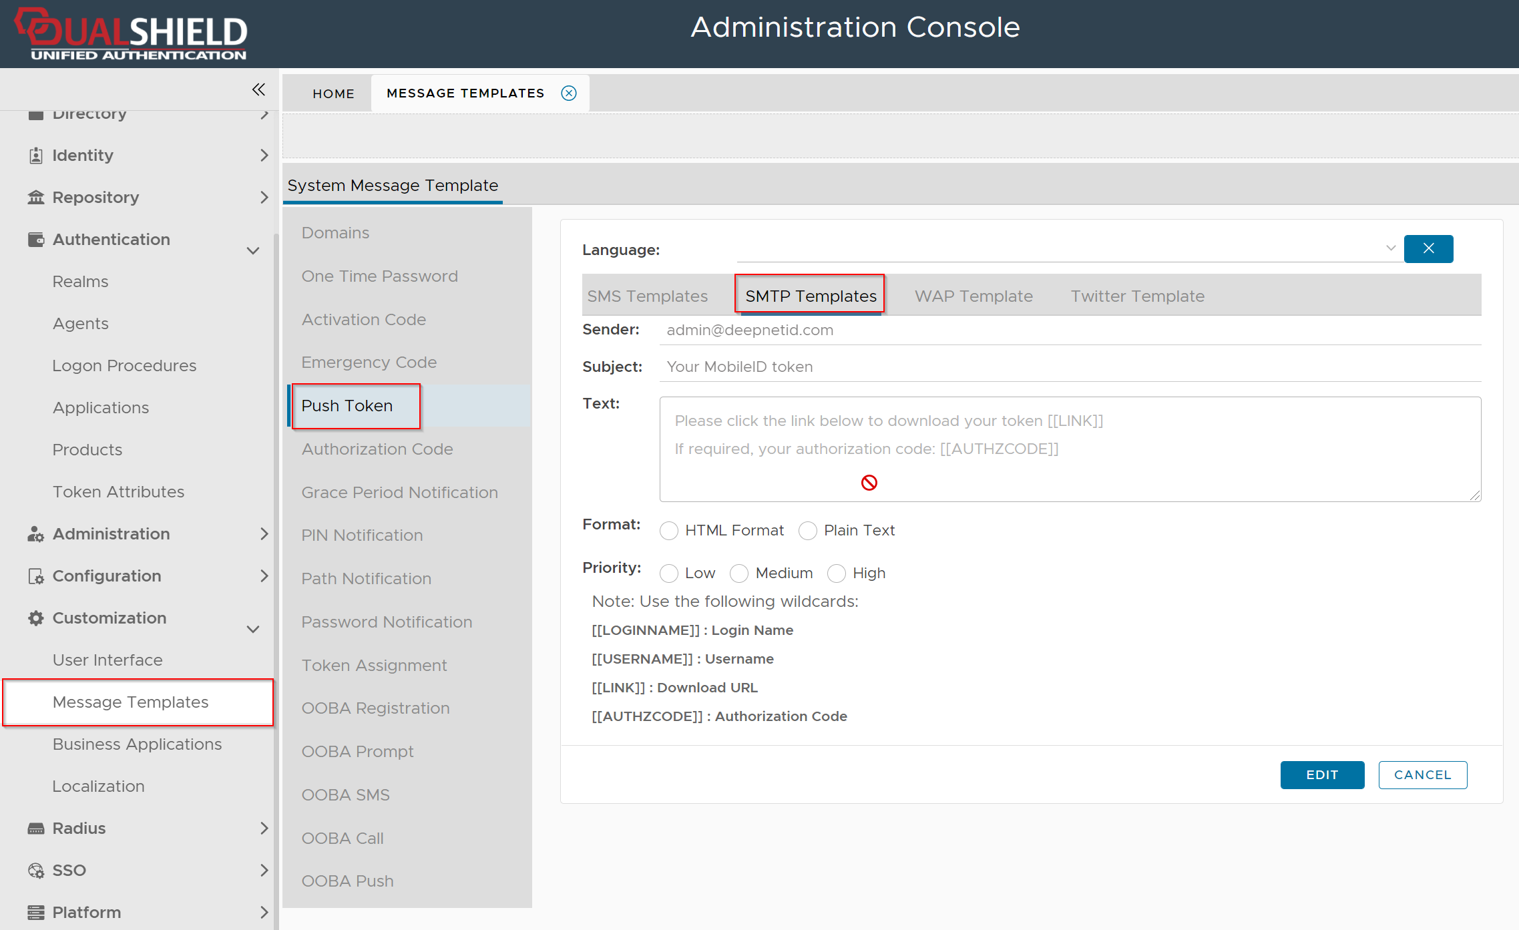Set priority to High
The image size is (1519, 930).
837,573
